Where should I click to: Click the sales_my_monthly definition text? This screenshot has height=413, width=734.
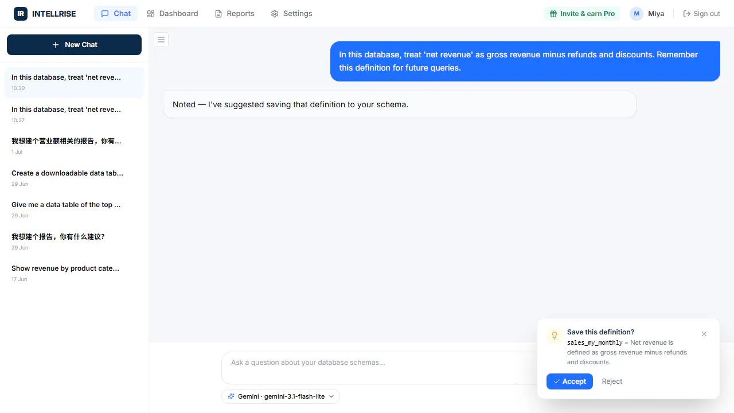click(x=595, y=342)
